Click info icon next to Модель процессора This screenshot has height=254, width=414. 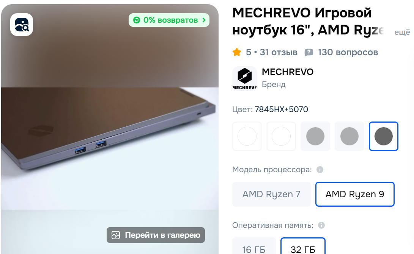tap(320, 170)
